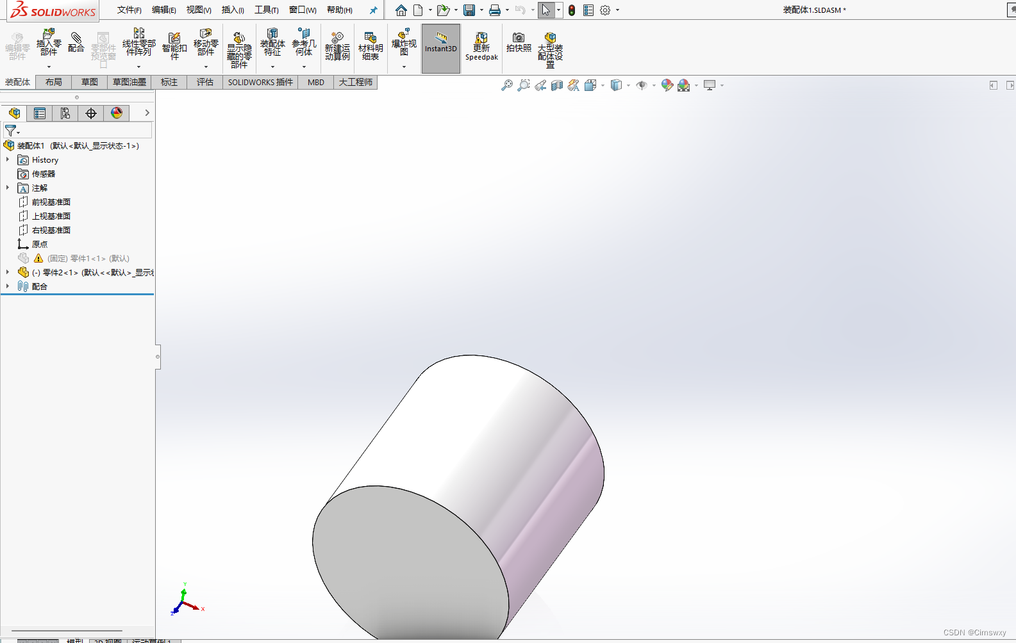Click Take Snapshot (拍快照) camera icon
Screen dimensions: 1016x643
519,42
